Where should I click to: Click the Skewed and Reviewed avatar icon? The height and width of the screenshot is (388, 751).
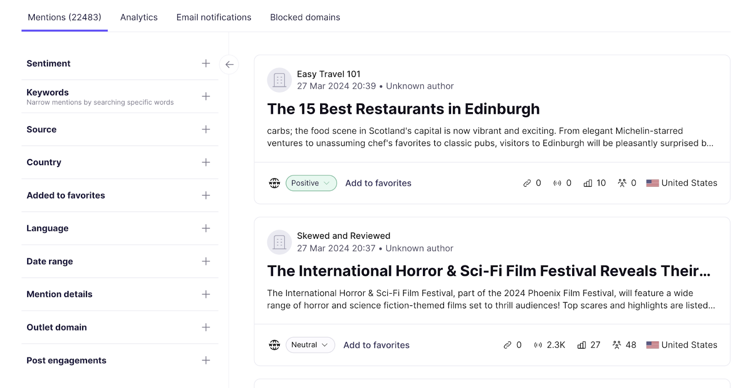tap(279, 242)
